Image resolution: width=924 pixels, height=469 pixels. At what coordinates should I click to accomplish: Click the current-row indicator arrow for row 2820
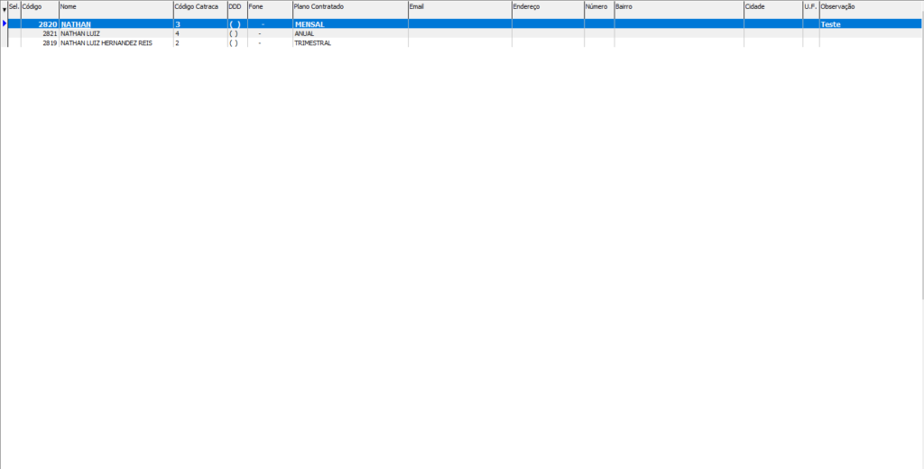[5, 23]
